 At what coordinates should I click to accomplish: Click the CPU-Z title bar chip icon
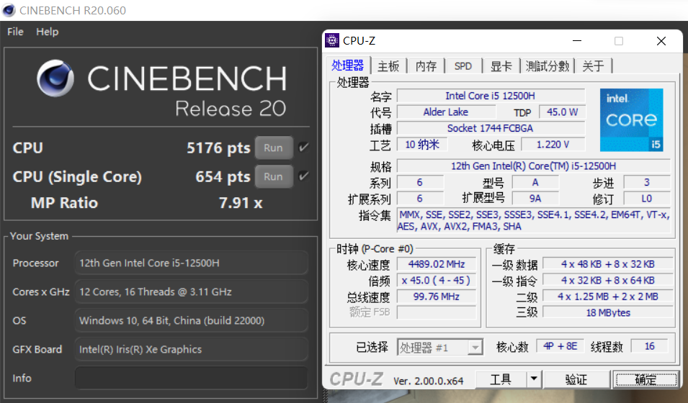(x=332, y=41)
